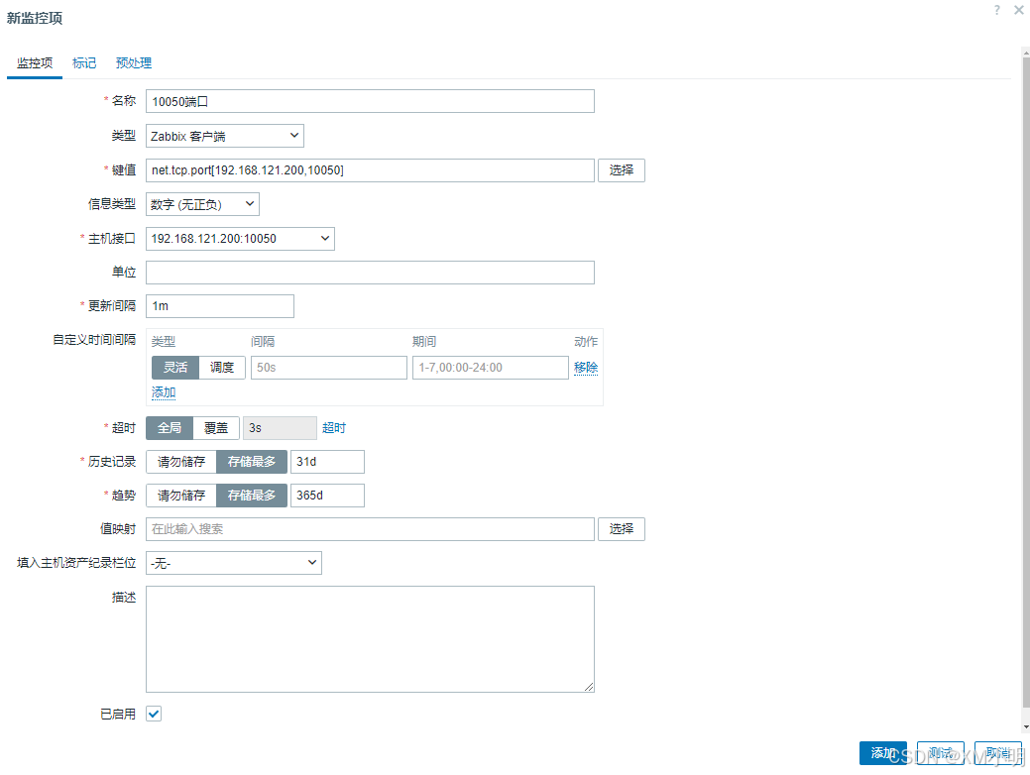The height and width of the screenshot is (775, 1030).
Task: Click the 取消 button
Action: [998, 753]
